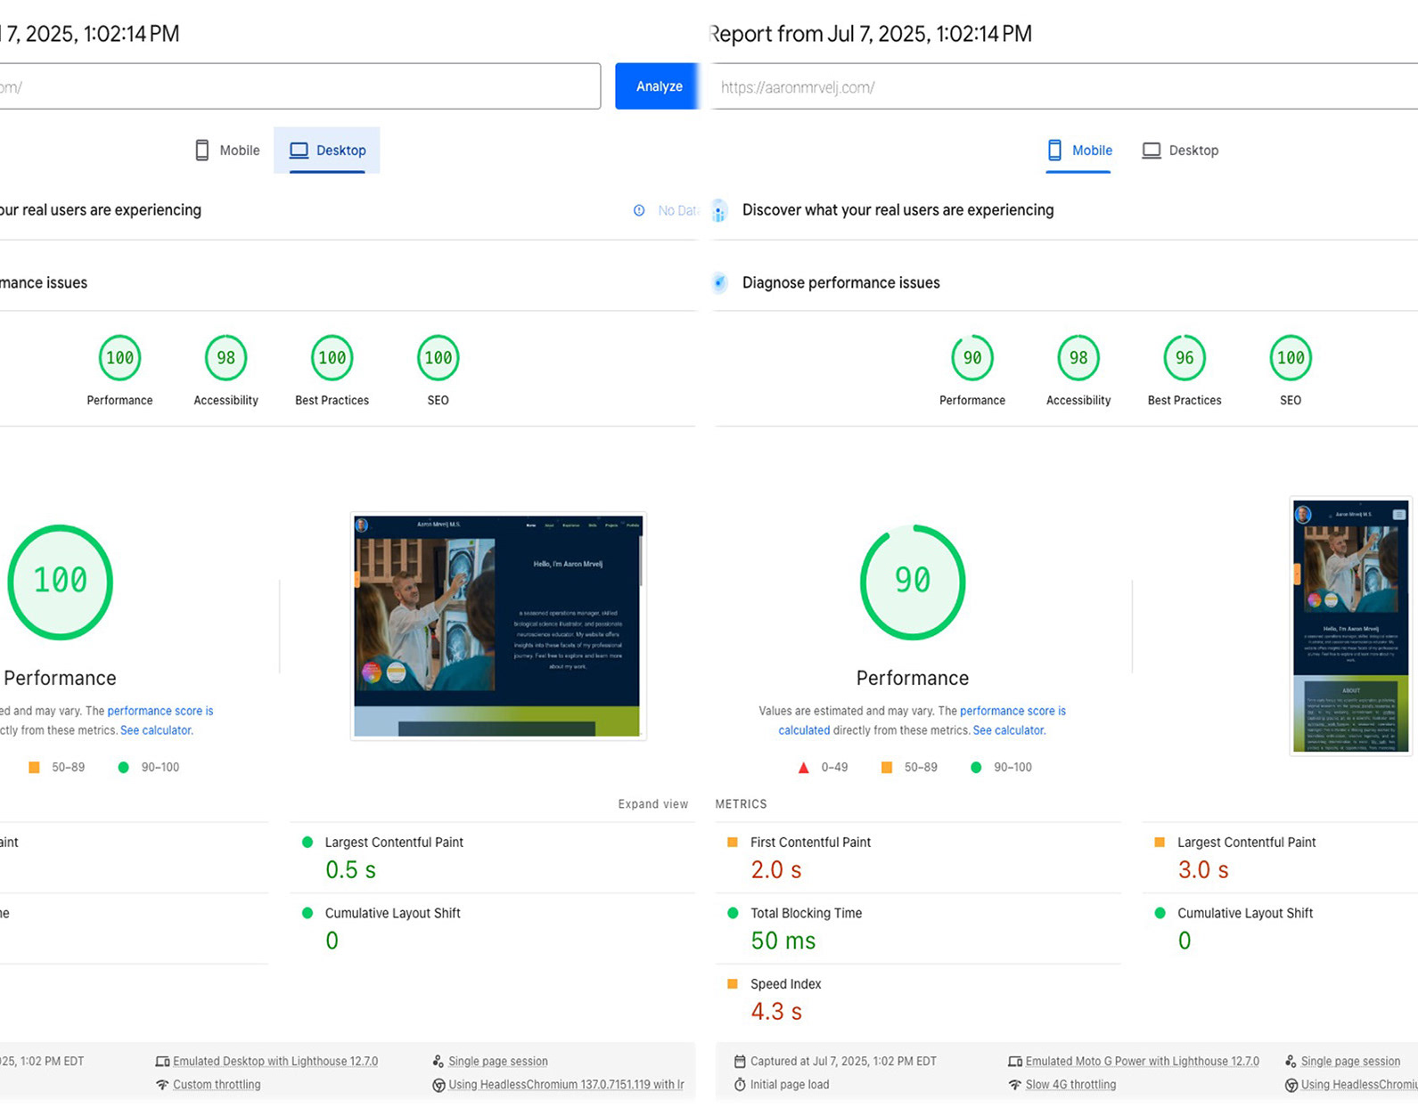Click the wifi icon beside Custom throttling
The width and height of the screenshot is (1418, 1108).
pos(162,1085)
